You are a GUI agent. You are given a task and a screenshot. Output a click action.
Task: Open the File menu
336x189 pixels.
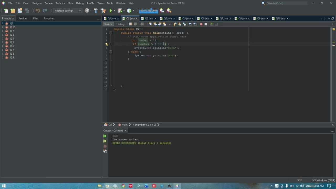tap(10, 3)
